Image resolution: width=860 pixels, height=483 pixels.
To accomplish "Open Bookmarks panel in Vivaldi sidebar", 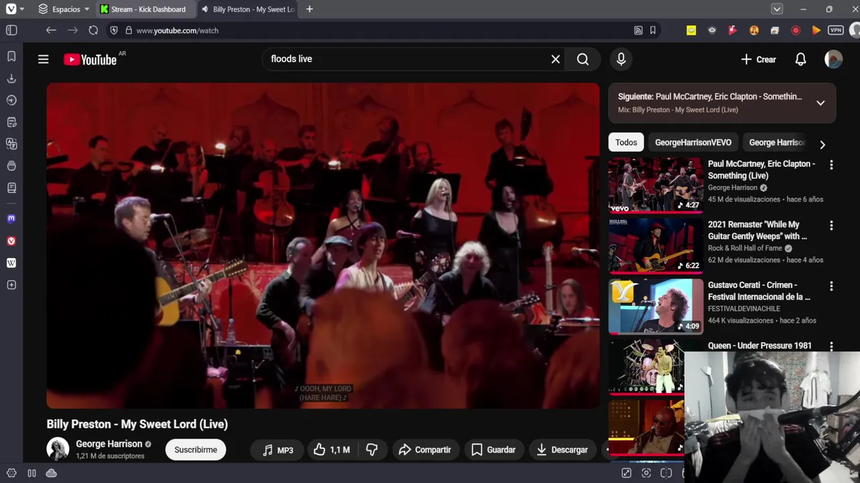I will pos(11,56).
